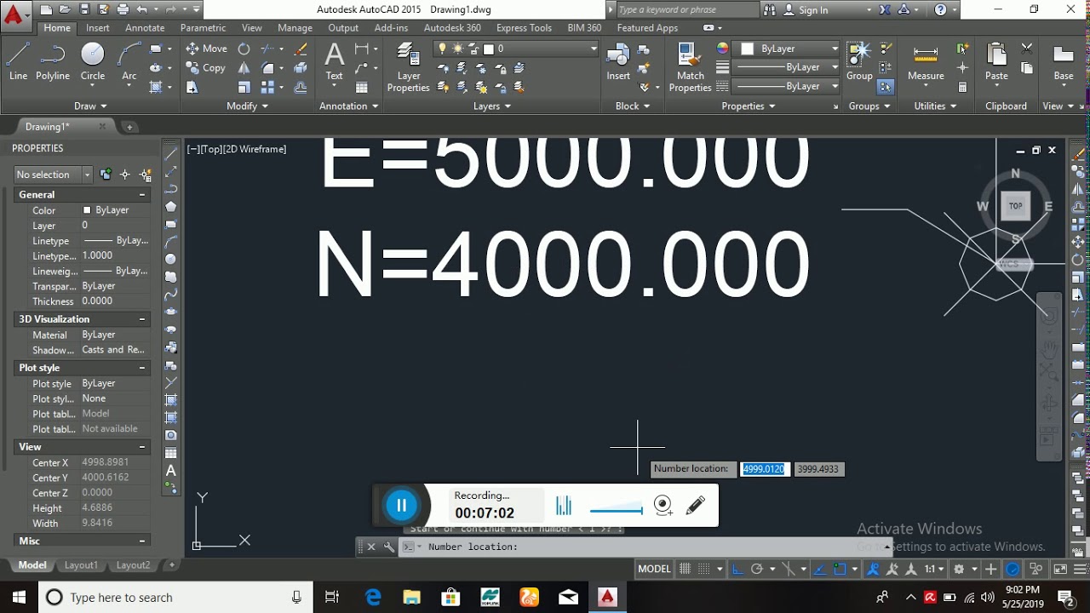This screenshot has width=1090, height=613.
Task: Click the Mirror tool icon
Action: tap(244, 68)
